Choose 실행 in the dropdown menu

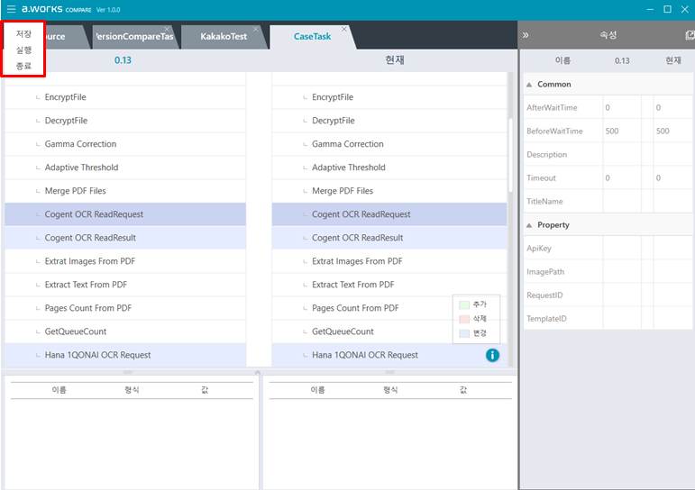23,50
